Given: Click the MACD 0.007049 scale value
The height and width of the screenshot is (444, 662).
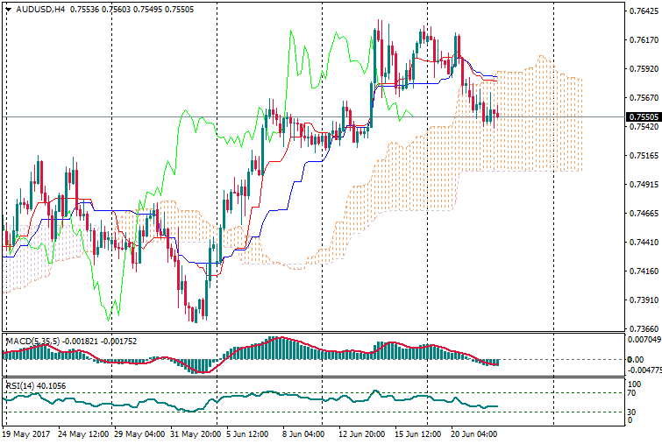Looking at the screenshot, I should coord(643,339).
